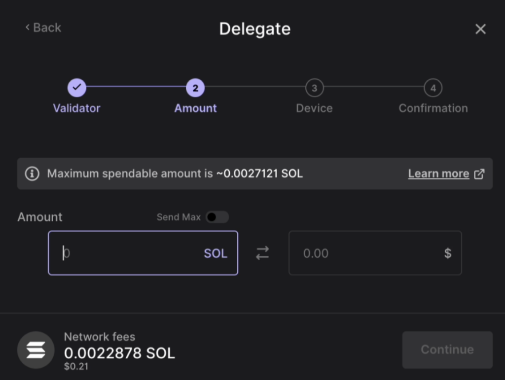The width and height of the screenshot is (505, 380).
Task: Click the Solana logo near network fees
Action: [36, 350]
